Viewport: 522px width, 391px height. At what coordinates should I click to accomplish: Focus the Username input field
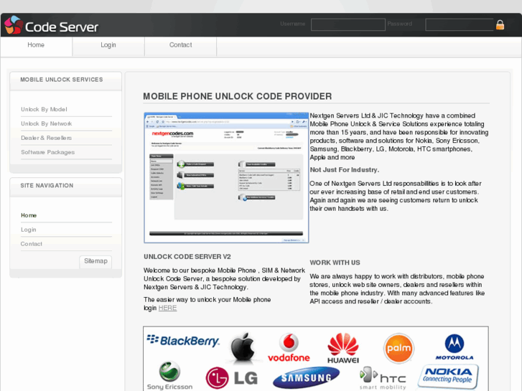348,24
